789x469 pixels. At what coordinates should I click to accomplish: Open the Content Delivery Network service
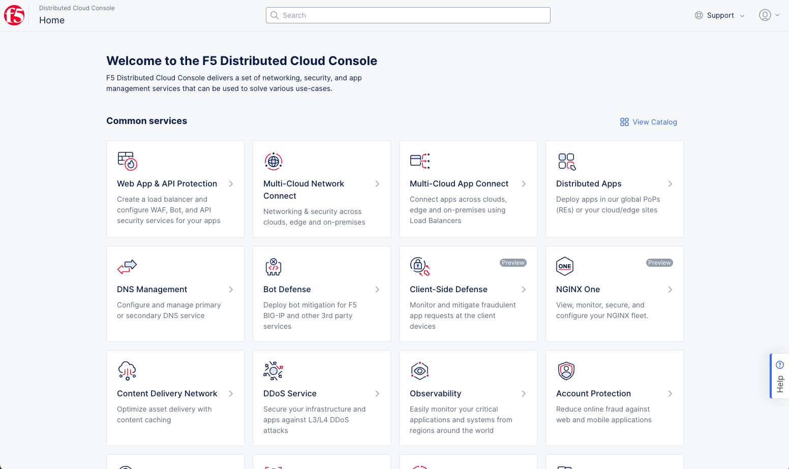click(167, 393)
